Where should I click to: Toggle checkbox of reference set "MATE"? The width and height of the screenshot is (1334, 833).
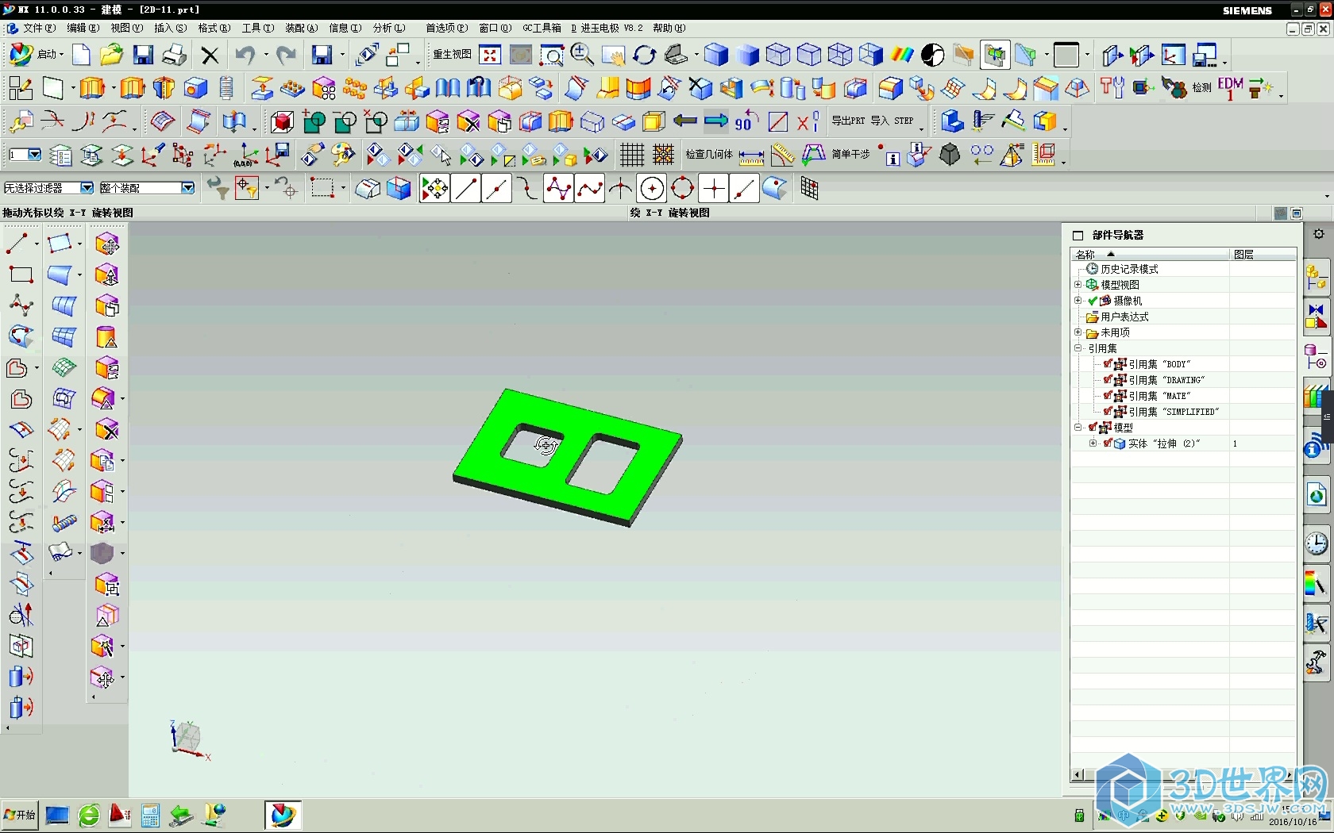click(1108, 395)
